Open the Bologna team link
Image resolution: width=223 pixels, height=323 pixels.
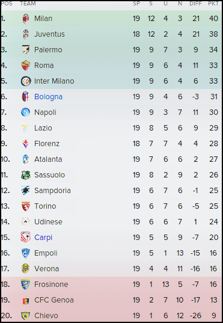[49, 97]
